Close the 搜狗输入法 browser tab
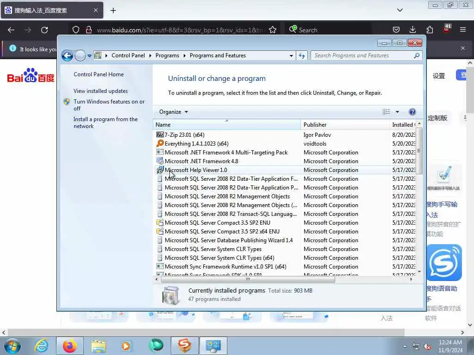 pos(95,10)
